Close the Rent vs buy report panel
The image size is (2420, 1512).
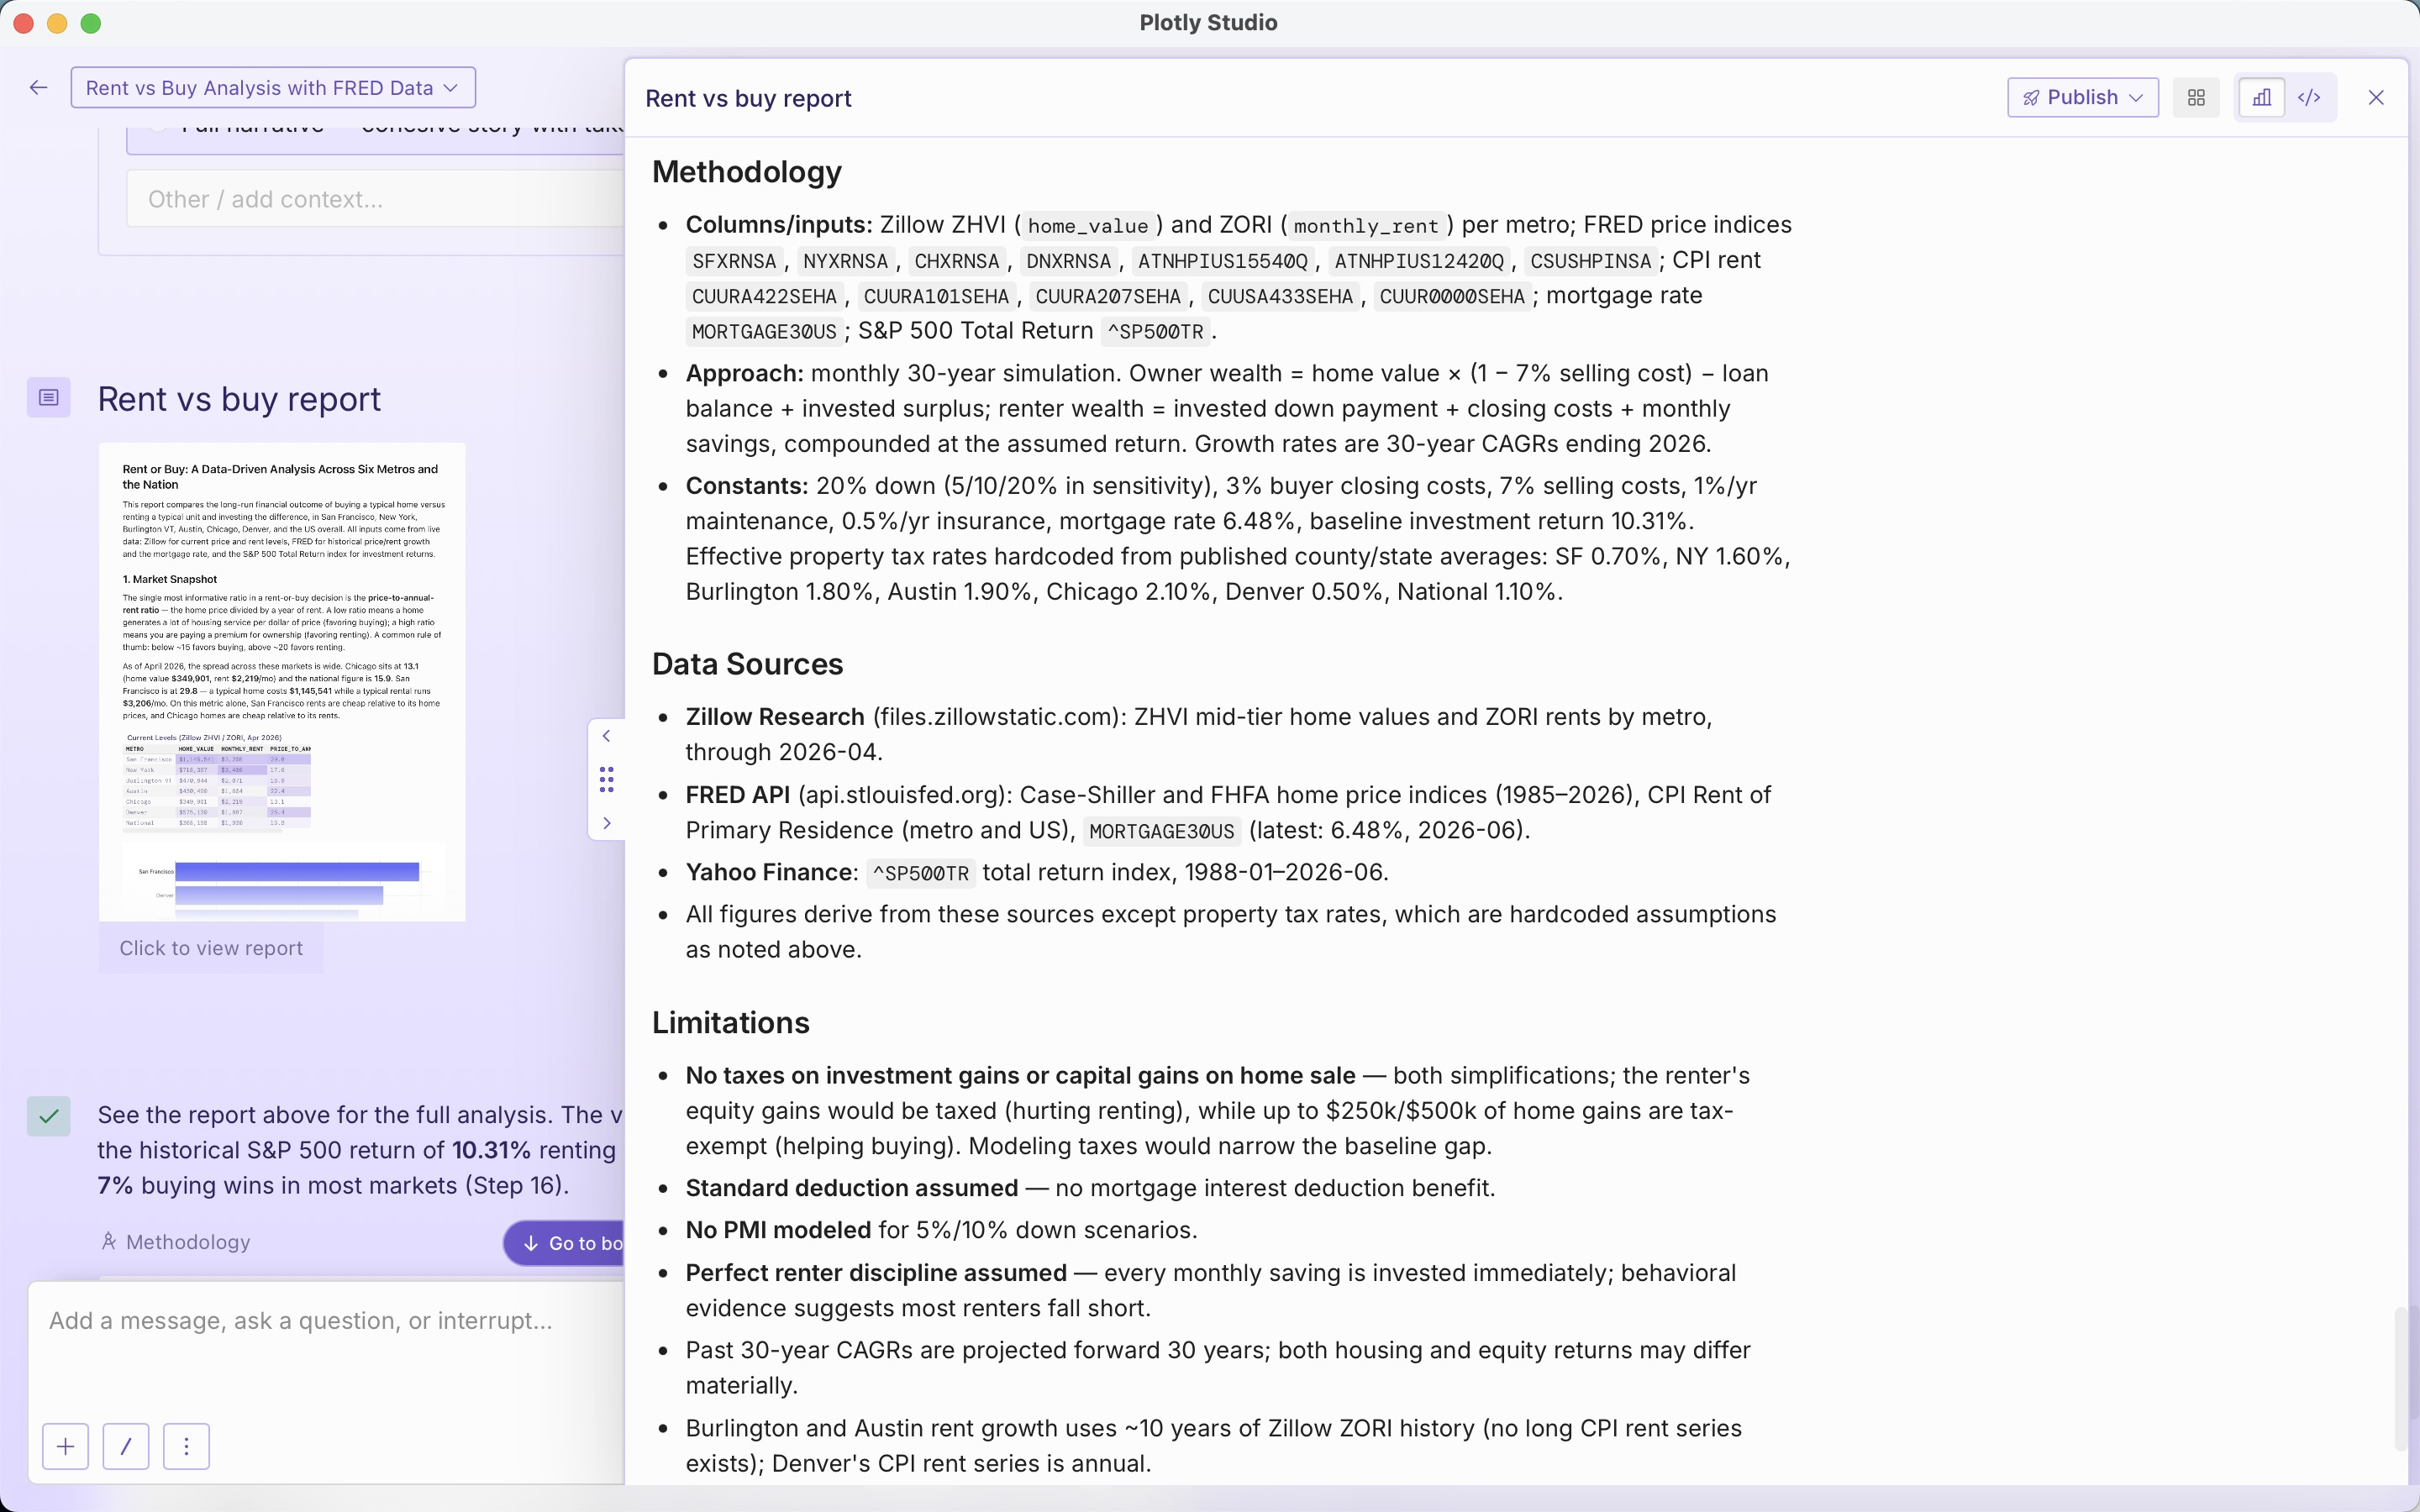2376,97
